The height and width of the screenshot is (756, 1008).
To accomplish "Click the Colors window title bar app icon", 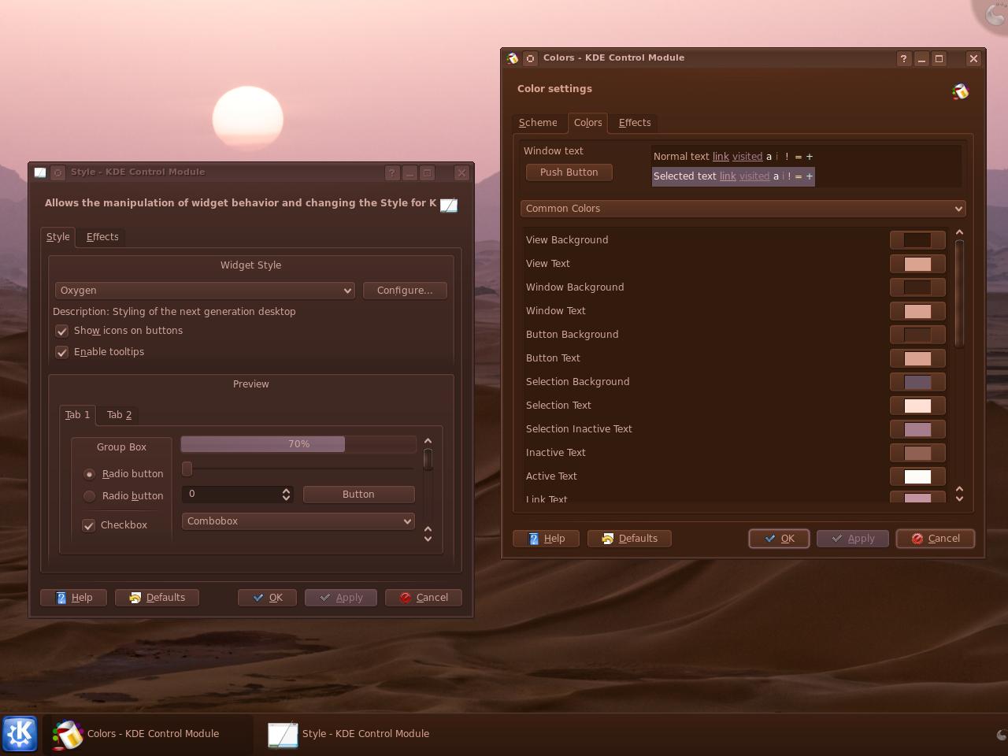I will [x=513, y=58].
